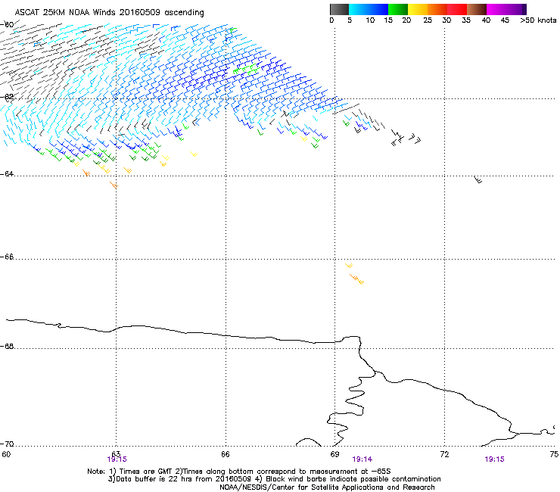Click the "35" legend tick label
This screenshot has width=560, height=492.
tap(466, 20)
